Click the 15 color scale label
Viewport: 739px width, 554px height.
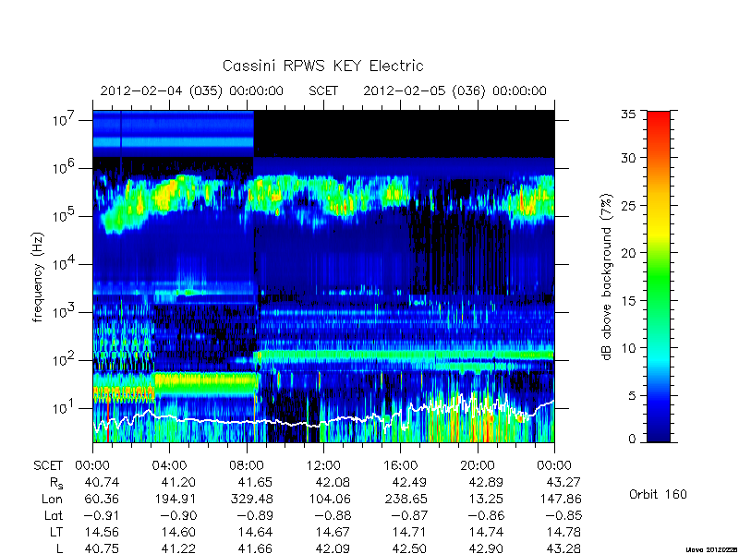pyautogui.click(x=628, y=301)
